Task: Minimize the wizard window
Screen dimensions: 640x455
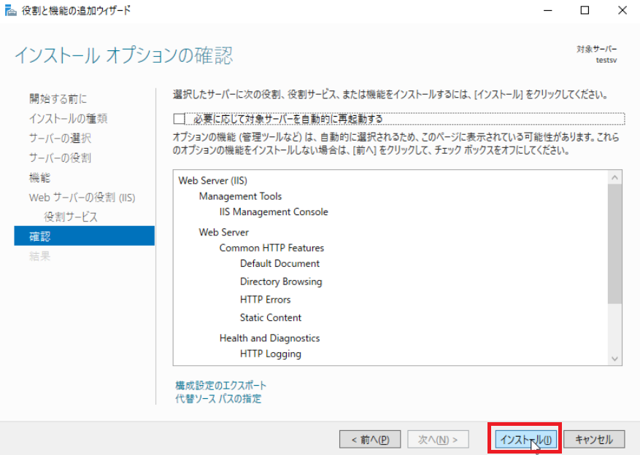Action: pyautogui.click(x=548, y=10)
